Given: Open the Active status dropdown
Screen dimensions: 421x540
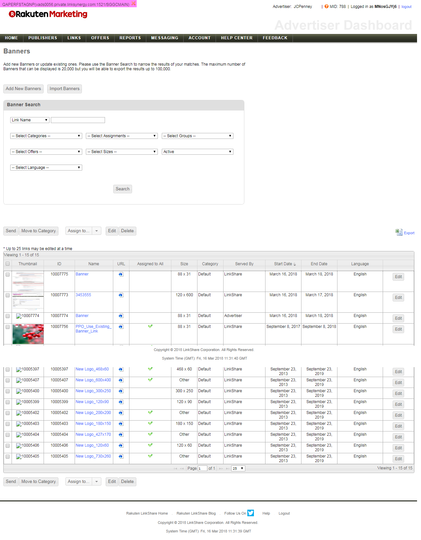Looking at the screenshot, I should [x=197, y=152].
